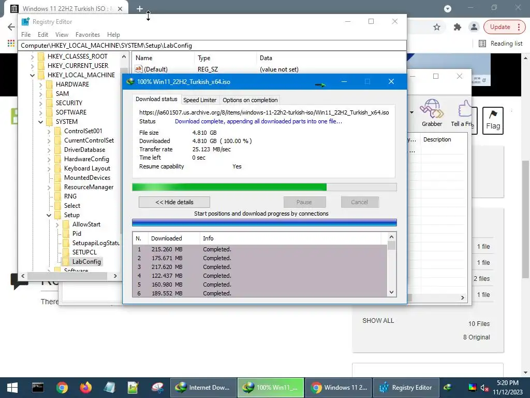Select the Download status tab
The height and width of the screenshot is (398, 530).
pos(156,99)
